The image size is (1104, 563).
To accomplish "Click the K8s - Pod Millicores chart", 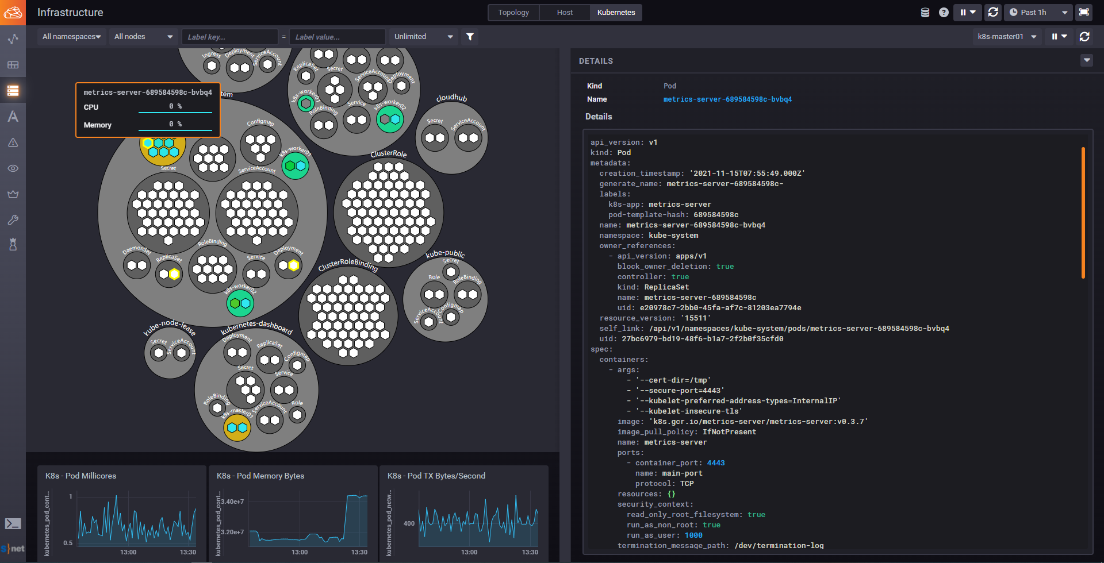I will tap(121, 514).
